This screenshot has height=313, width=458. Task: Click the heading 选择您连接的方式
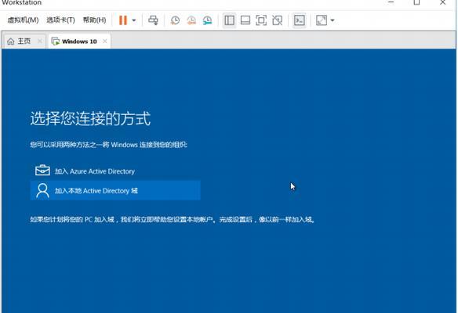(x=90, y=118)
